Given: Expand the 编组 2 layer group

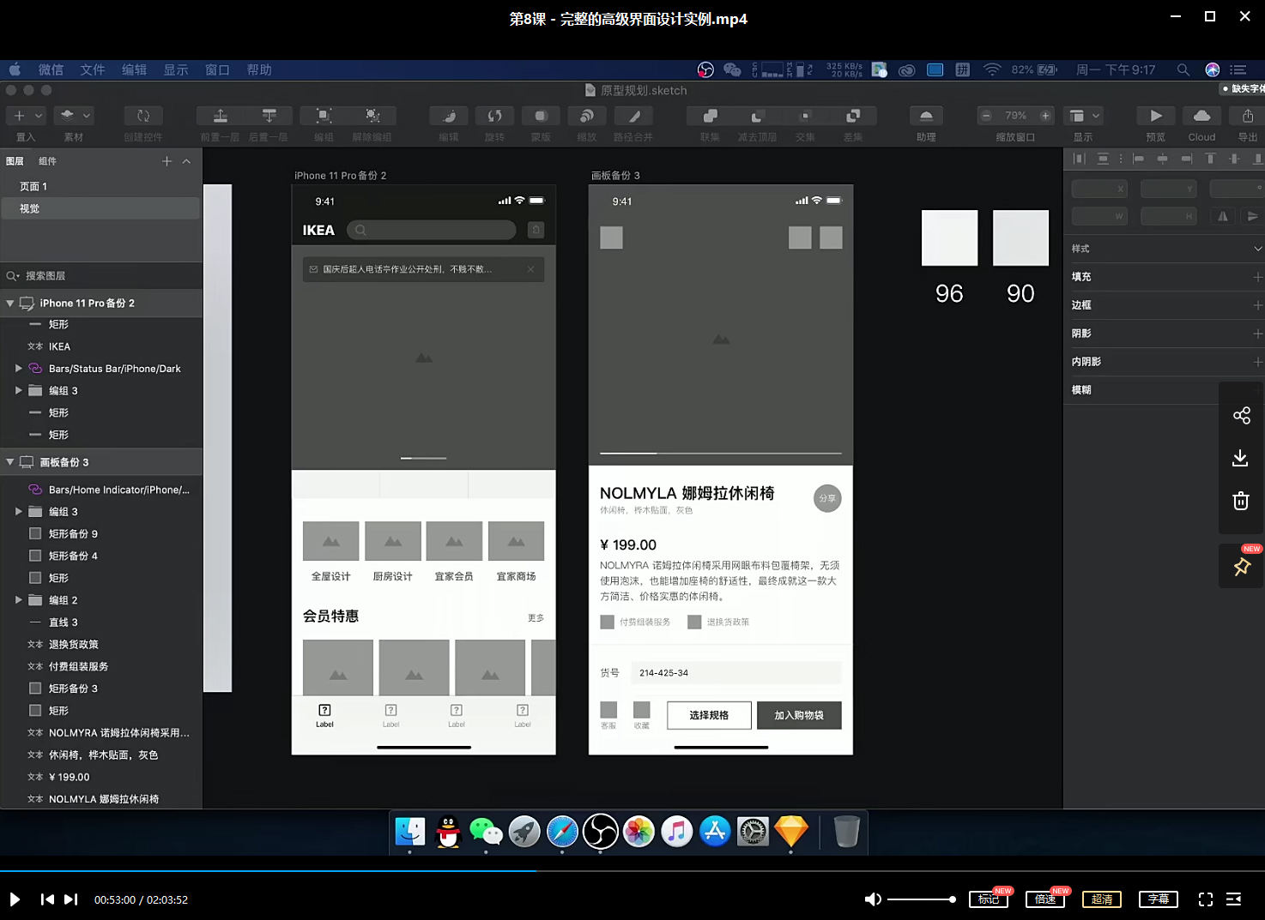Looking at the screenshot, I should point(19,600).
